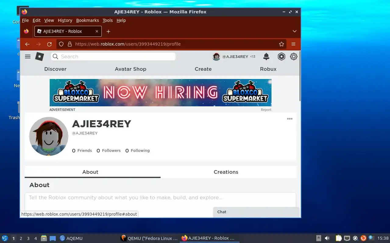Open the file manager taskbar icon
The height and width of the screenshot is (243, 390).
44,238
